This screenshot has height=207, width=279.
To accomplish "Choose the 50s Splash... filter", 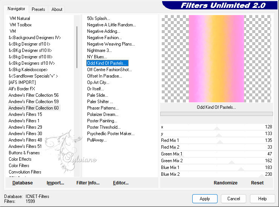I will [x=98, y=18].
